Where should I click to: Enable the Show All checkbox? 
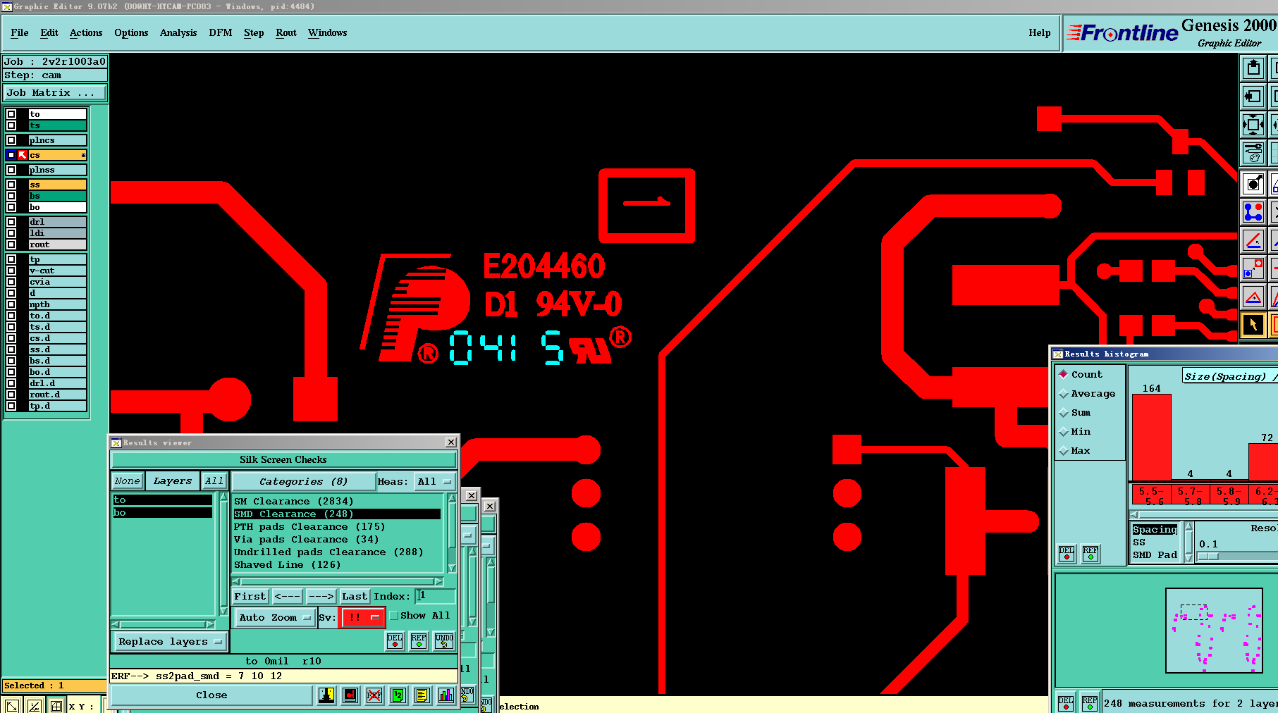tap(394, 616)
